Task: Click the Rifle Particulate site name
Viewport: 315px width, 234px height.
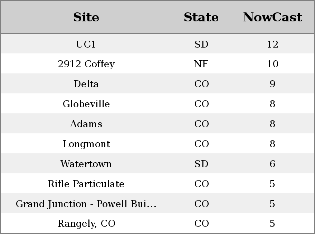Action: tap(86, 184)
